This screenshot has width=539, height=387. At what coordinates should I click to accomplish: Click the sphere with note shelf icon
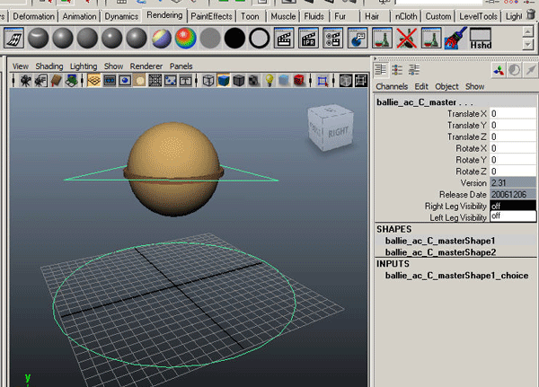click(358, 38)
